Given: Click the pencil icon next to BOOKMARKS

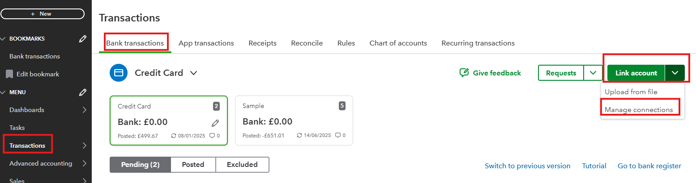Looking at the screenshot, I should pos(82,39).
